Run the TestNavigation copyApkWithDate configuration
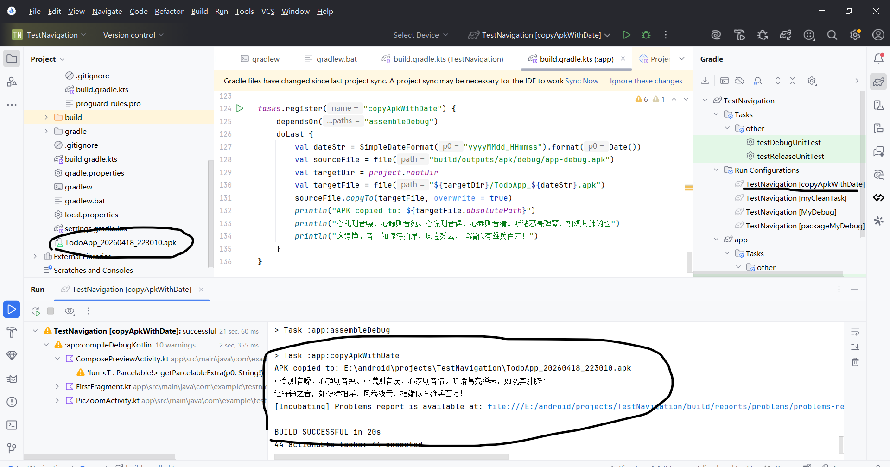The height and width of the screenshot is (467, 890). pos(626,35)
